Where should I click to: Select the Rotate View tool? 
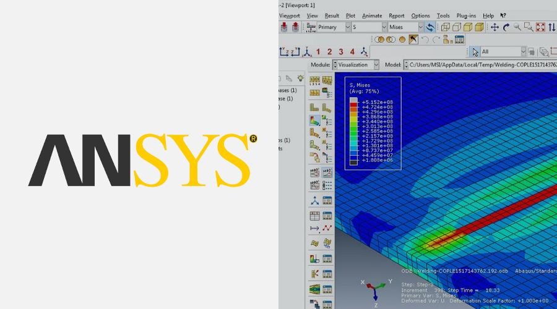point(506,27)
